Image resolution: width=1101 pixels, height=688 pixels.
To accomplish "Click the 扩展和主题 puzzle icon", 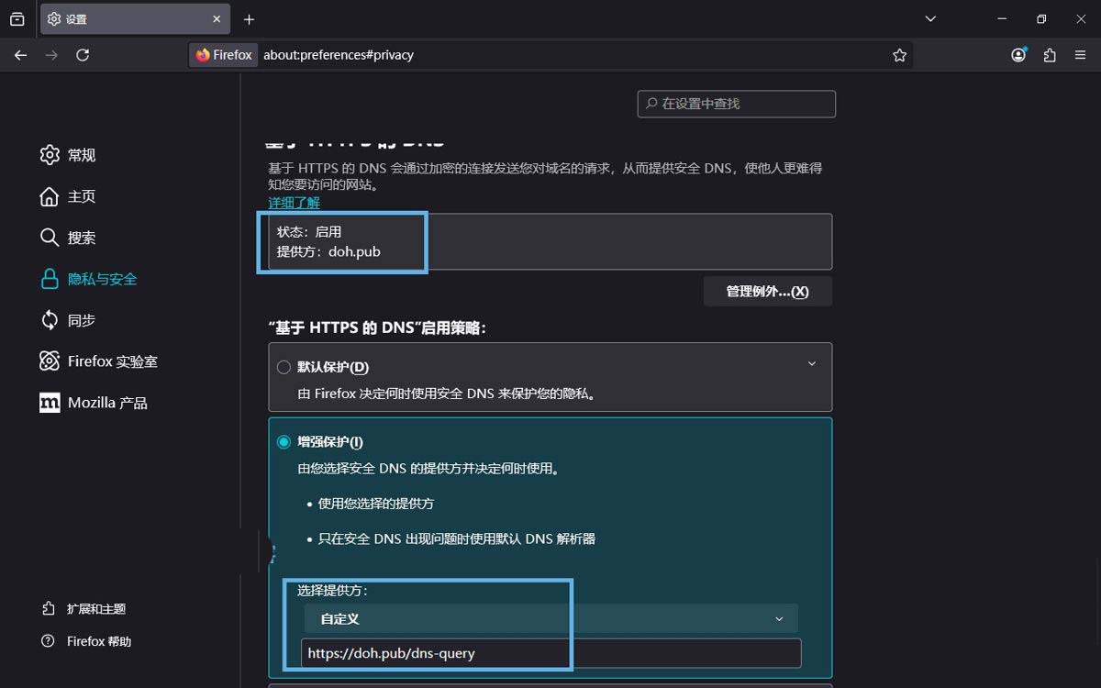I will (49, 609).
